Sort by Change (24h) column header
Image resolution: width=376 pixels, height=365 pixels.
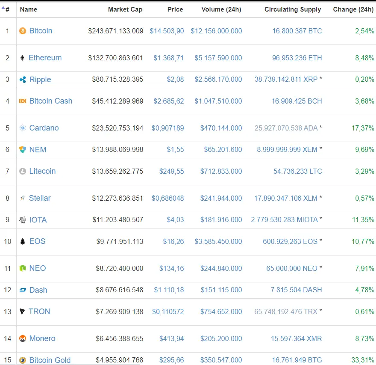click(353, 9)
